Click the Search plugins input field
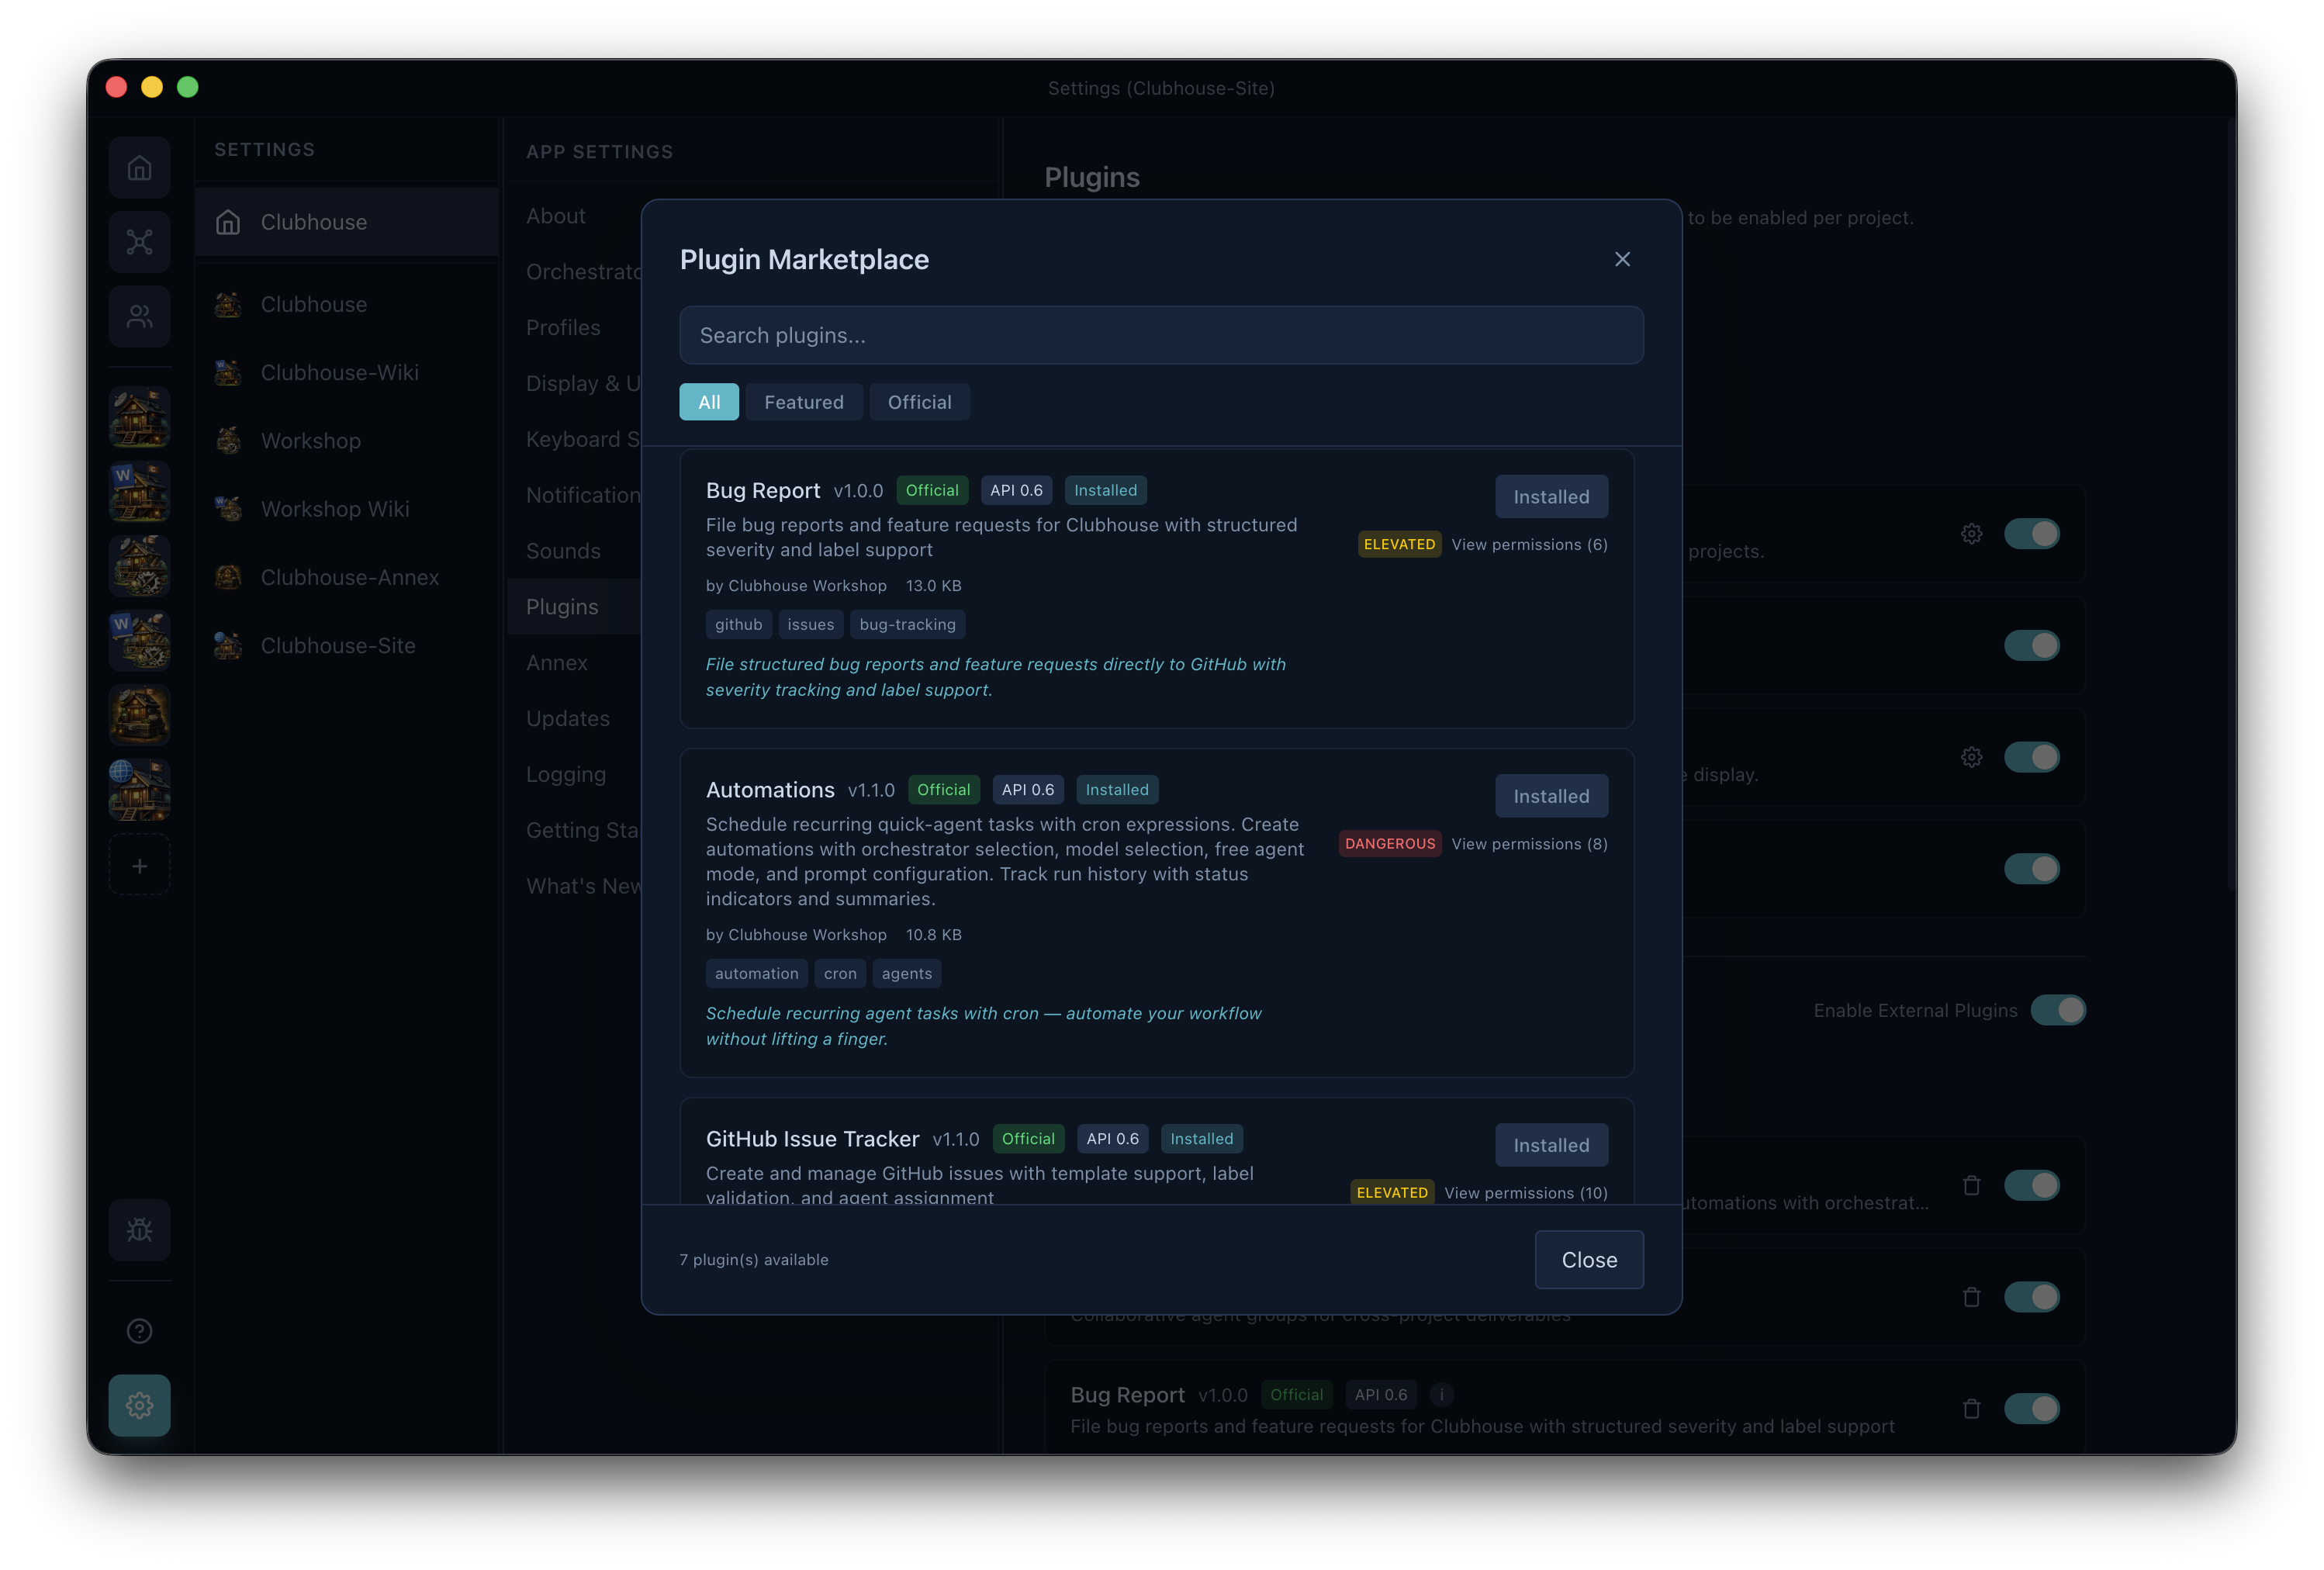 (x=1161, y=335)
